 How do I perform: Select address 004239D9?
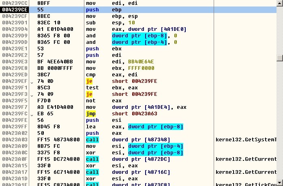[15, 36]
